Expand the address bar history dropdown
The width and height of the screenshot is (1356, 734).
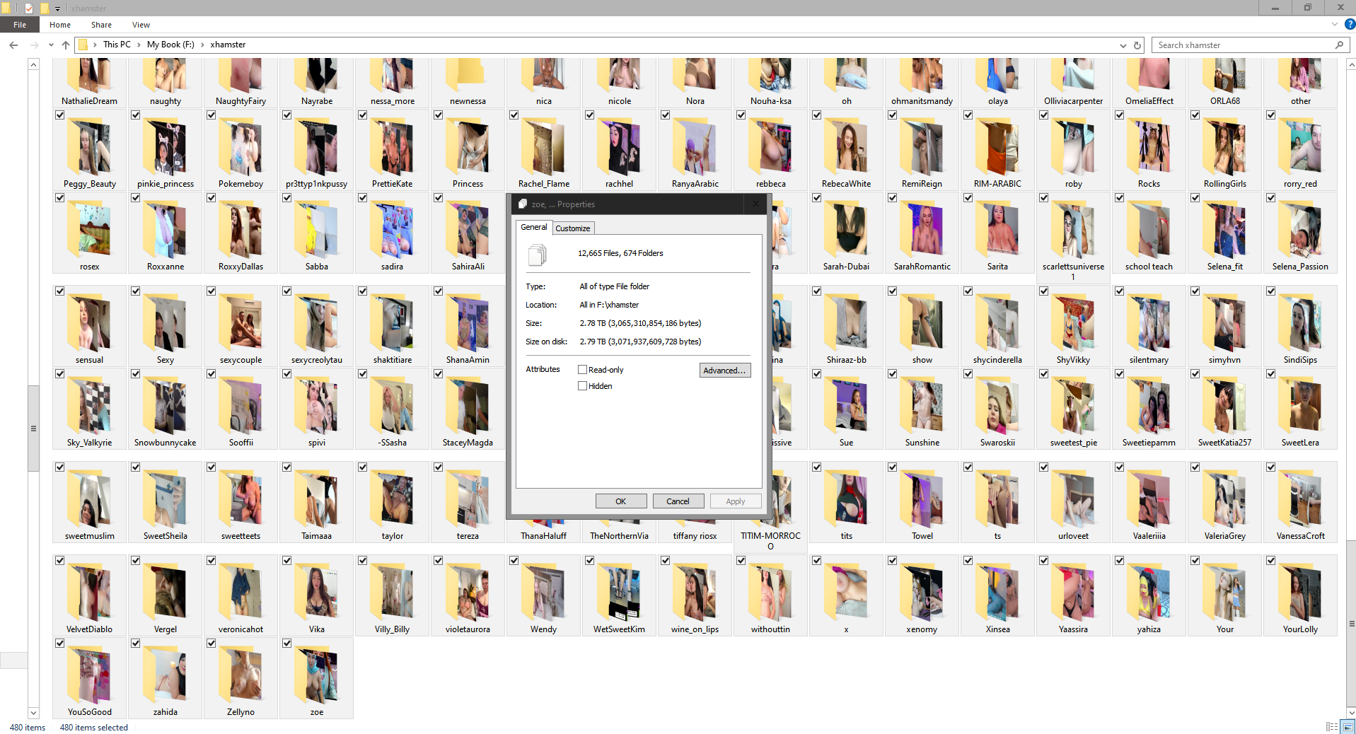coord(1123,45)
